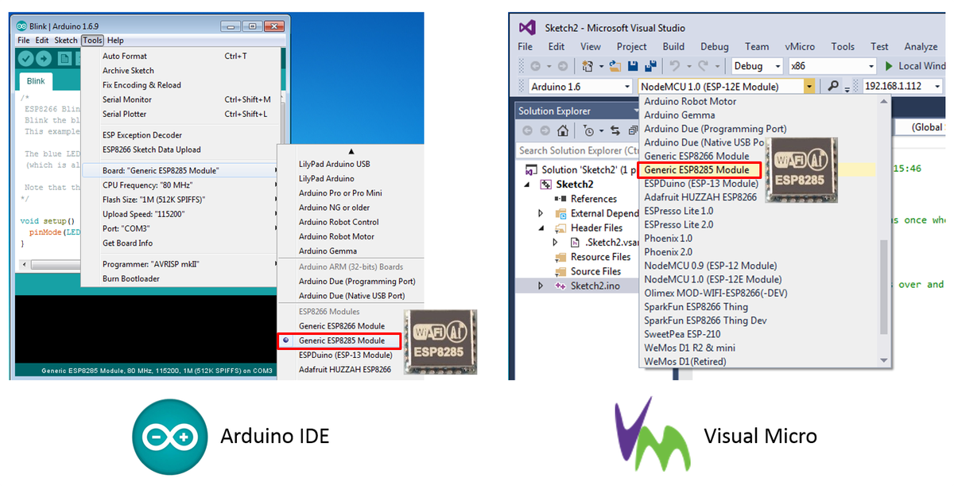Click the Save All icon in Visual Studio

click(650, 66)
